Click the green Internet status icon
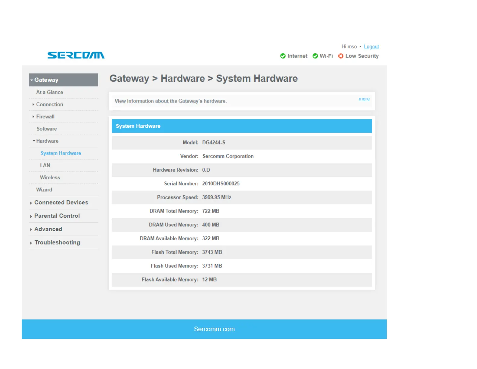 point(283,56)
